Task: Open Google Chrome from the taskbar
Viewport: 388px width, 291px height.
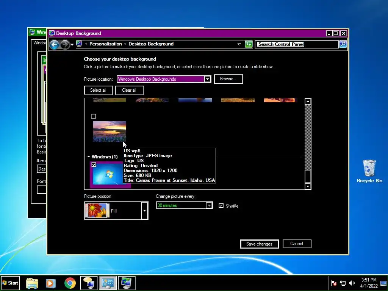Action: 70,283
